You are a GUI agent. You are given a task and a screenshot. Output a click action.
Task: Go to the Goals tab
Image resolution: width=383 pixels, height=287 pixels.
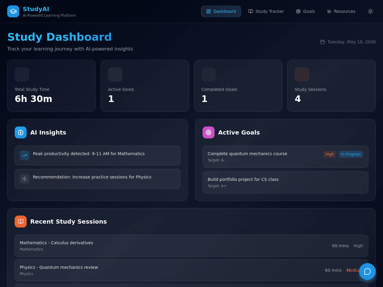click(x=306, y=11)
